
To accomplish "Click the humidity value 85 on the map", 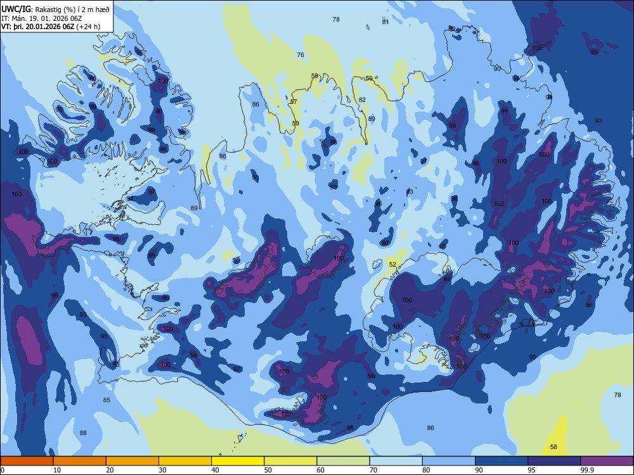I will [x=107, y=400].
